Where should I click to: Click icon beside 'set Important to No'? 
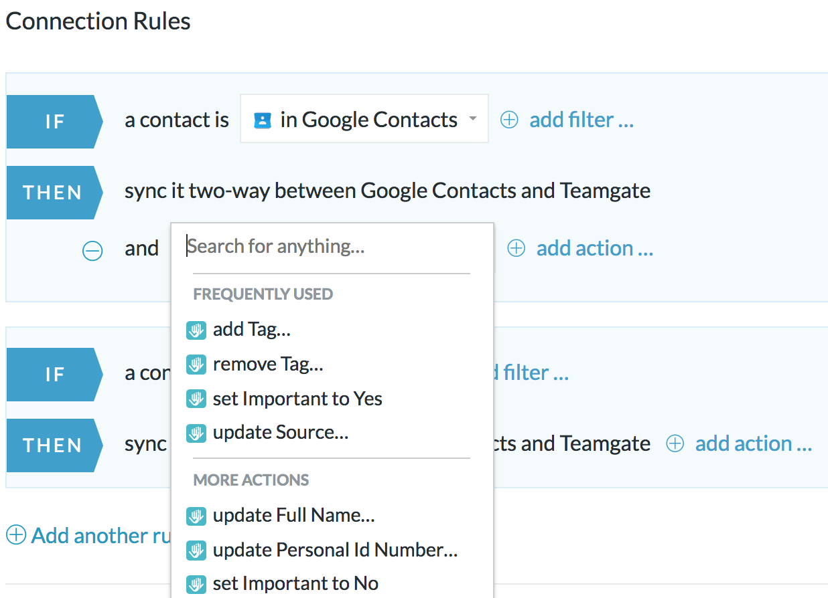[196, 584]
